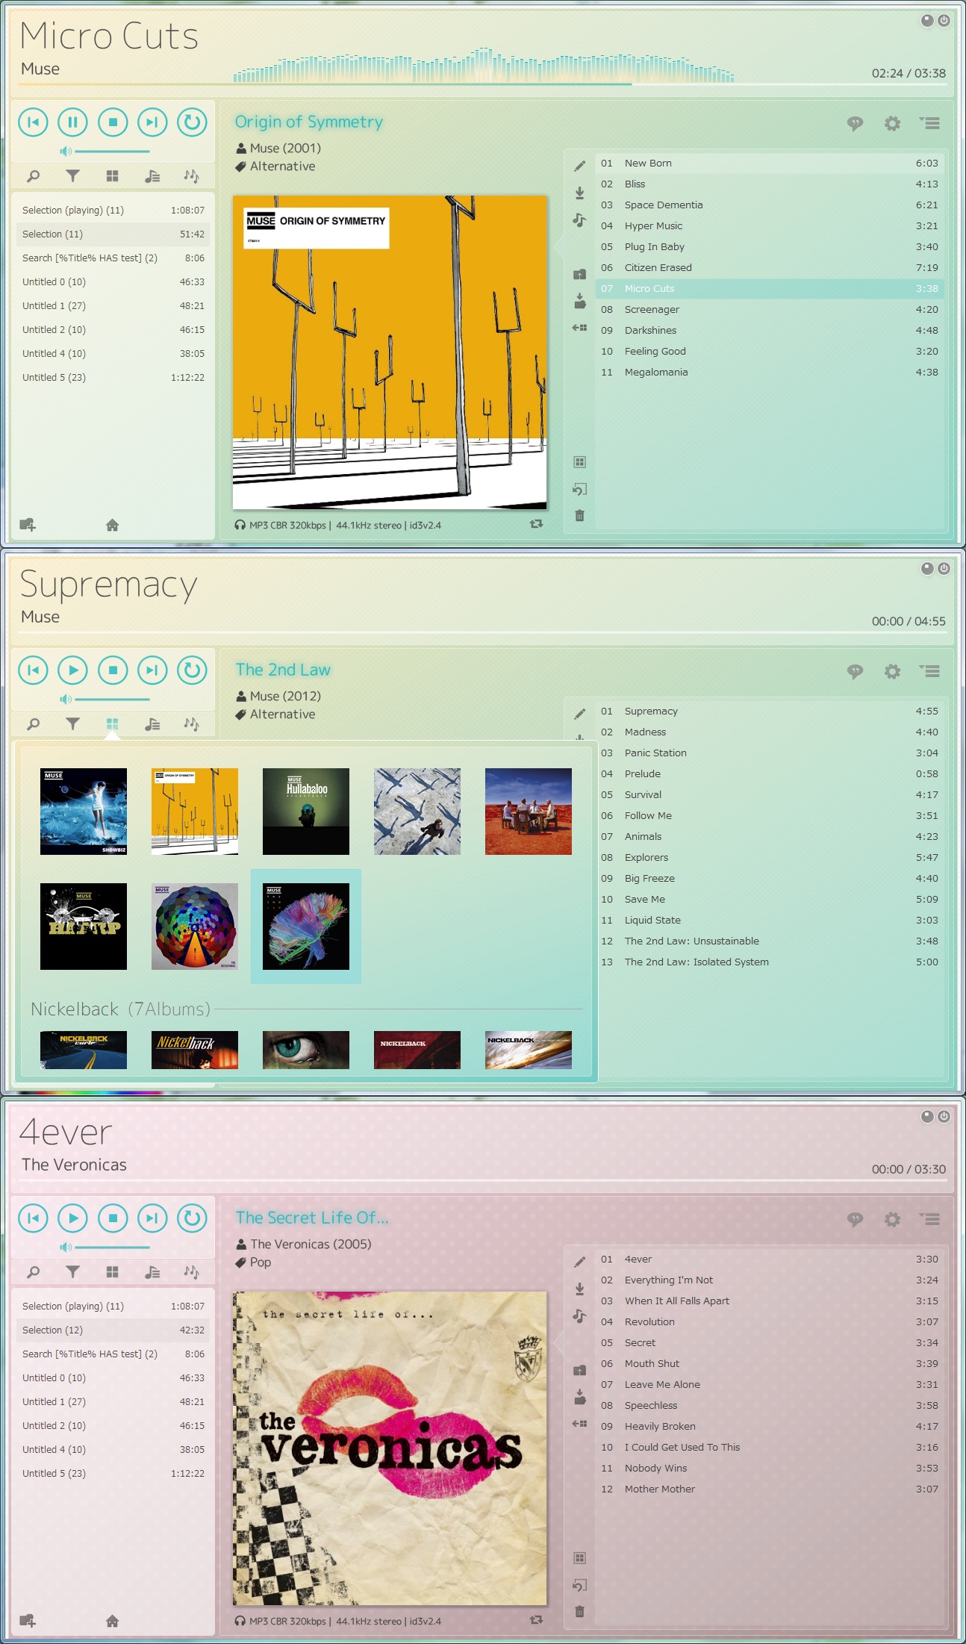966x1644 pixels.
Task: Toggle repeat circle button in Micro Cuts window
Action: (192, 122)
